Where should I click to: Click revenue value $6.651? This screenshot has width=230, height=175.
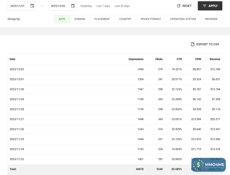click(216, 79)
